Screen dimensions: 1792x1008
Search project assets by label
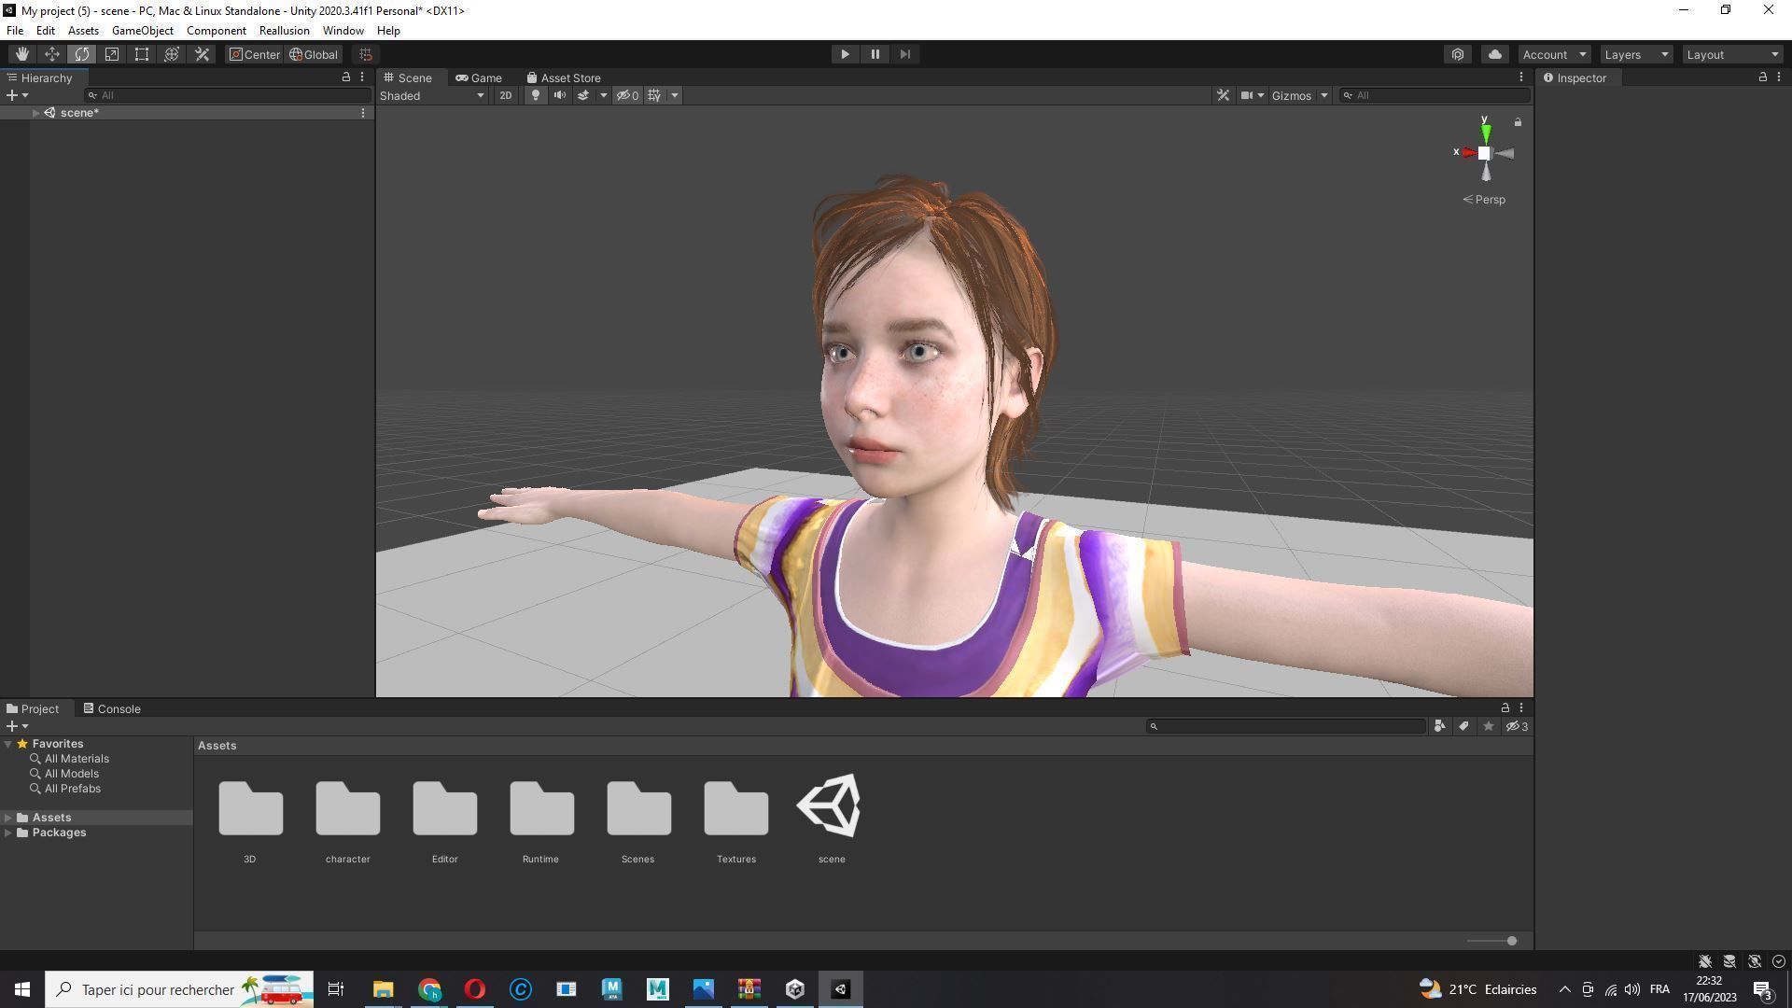tap(1463, 726)
